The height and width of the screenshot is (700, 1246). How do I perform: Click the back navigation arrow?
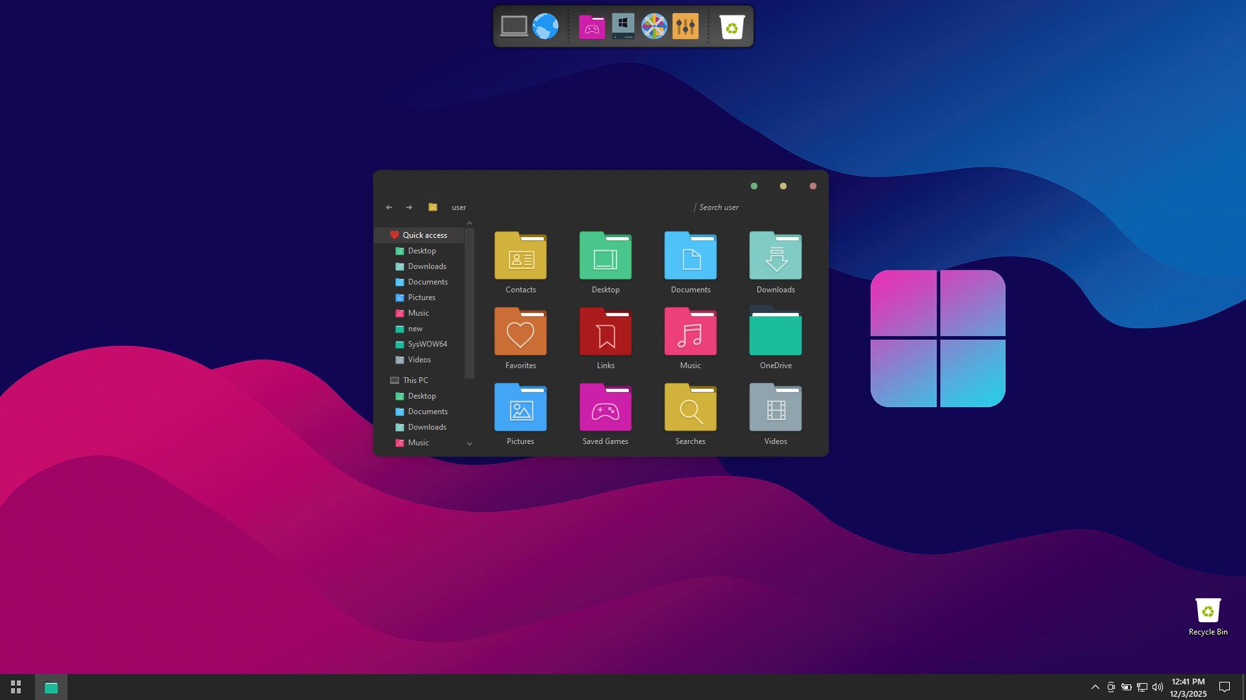pyautogui.click(x=389, y=207)
